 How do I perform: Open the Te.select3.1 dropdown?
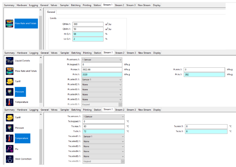104,146
